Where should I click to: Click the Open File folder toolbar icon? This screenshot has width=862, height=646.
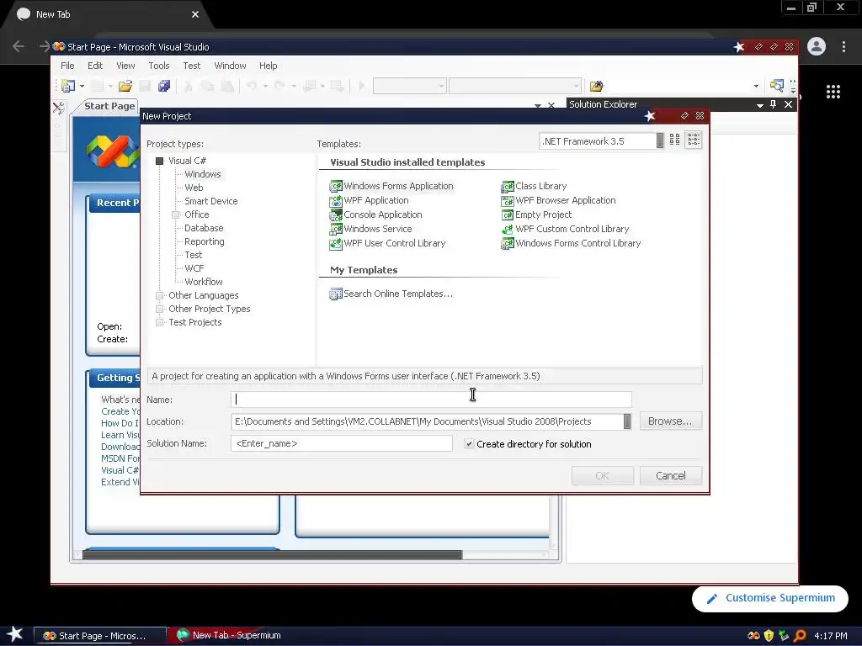(x=125, y=86)
